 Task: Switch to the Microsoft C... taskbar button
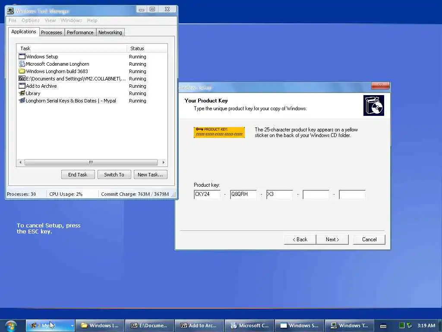(x=249, y=326)
